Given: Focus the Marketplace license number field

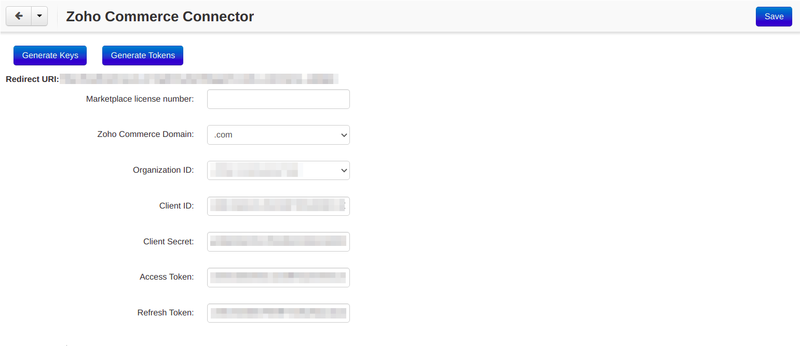Looking at the screenshot, I should tap(278, 99).
